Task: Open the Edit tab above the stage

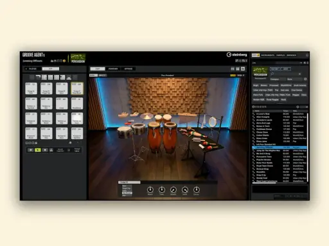Action: pyautogui.click(x=98, y=69)
